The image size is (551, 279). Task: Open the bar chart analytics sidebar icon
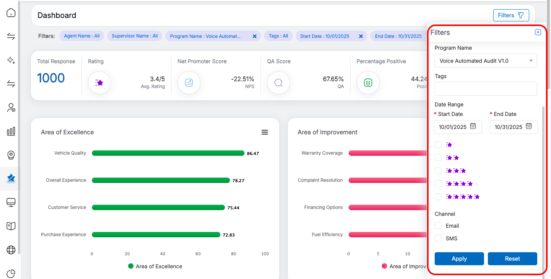[x=11, y=132]
